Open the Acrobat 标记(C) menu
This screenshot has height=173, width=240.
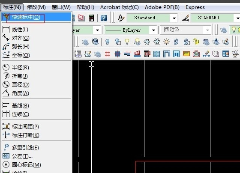[120, 7]
